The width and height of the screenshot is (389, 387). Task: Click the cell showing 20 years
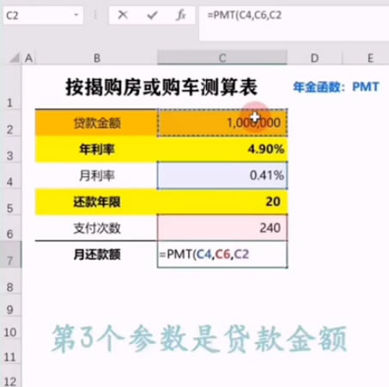pos(222,202)
